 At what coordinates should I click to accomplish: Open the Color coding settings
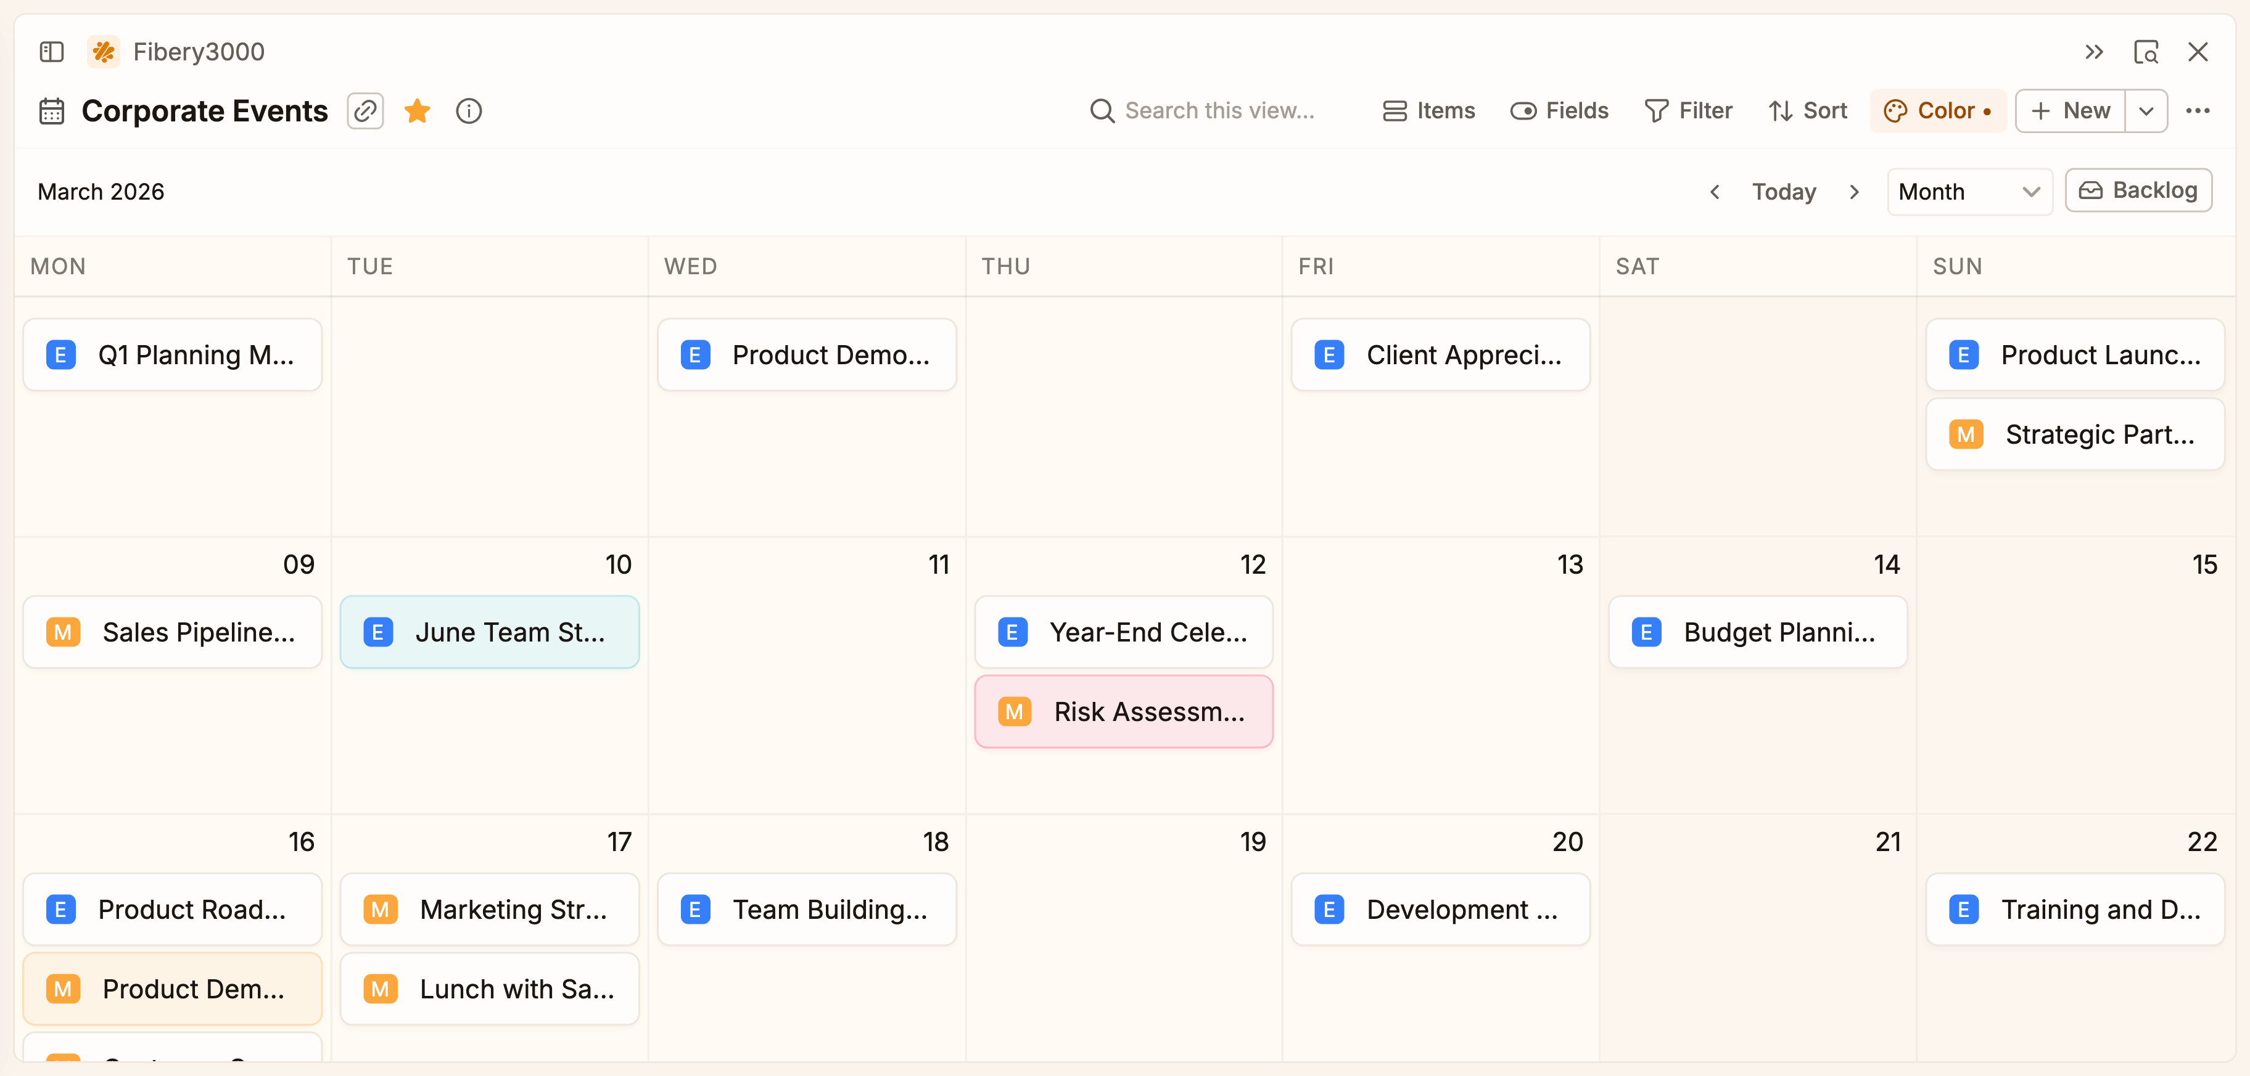1937,111
